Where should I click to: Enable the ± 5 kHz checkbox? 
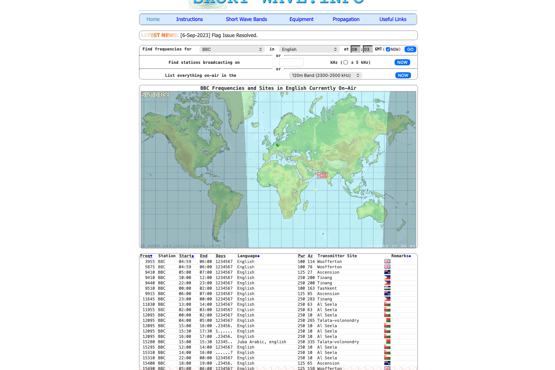346,62
